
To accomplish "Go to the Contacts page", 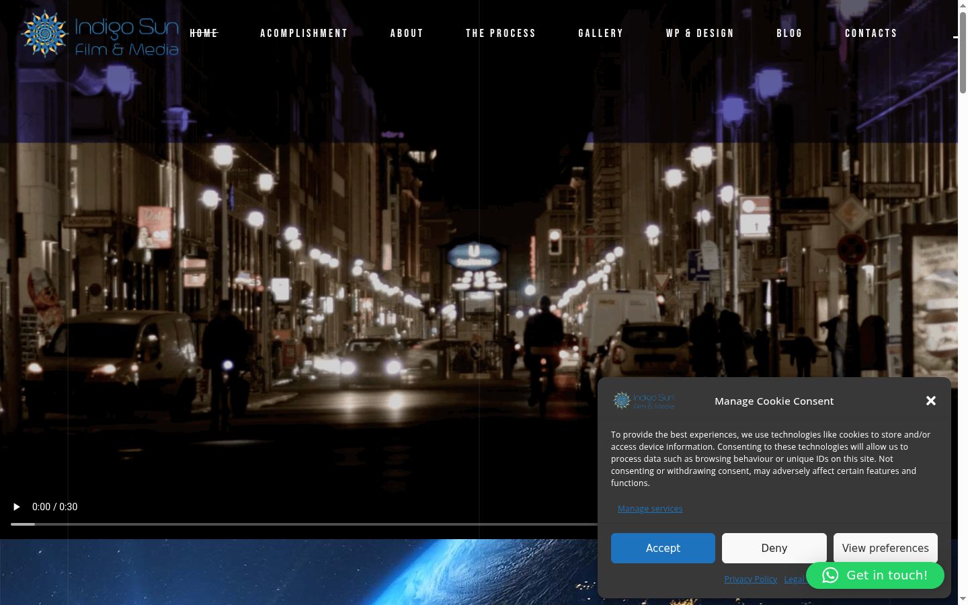I will (x=871, y=33).
